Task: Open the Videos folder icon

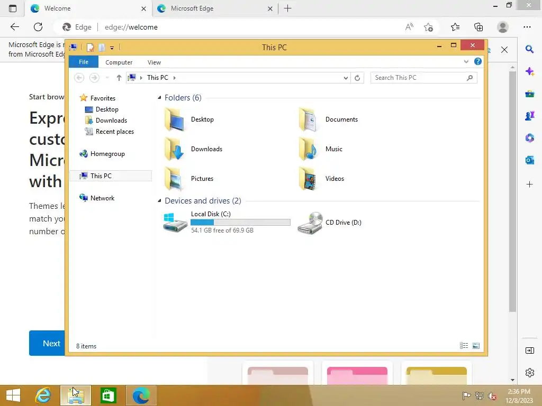Action: tap(308, 179)
